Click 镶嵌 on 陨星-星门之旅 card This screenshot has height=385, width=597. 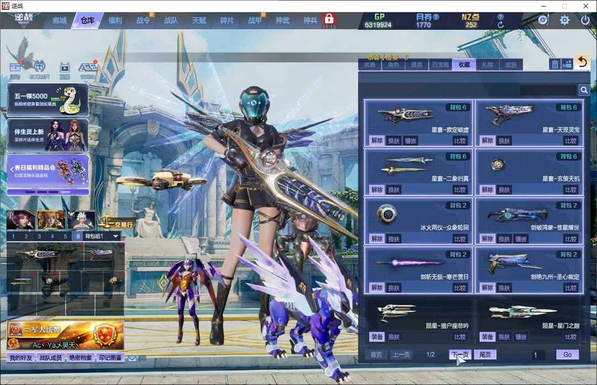coord(521,337)
